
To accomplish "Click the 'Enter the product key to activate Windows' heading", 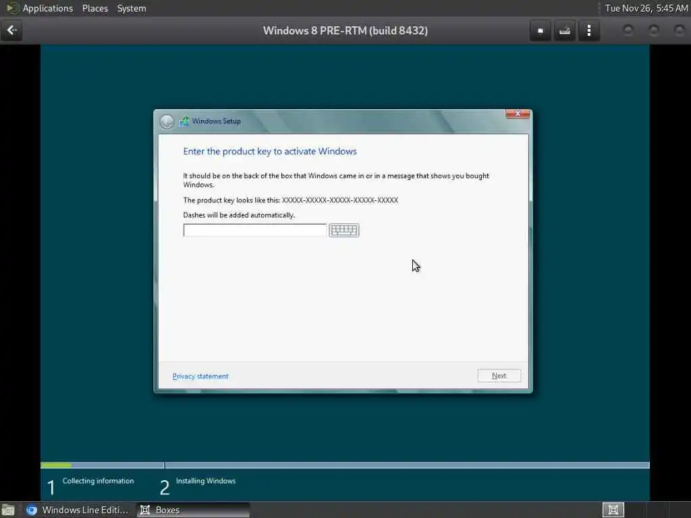I will 270,152.
